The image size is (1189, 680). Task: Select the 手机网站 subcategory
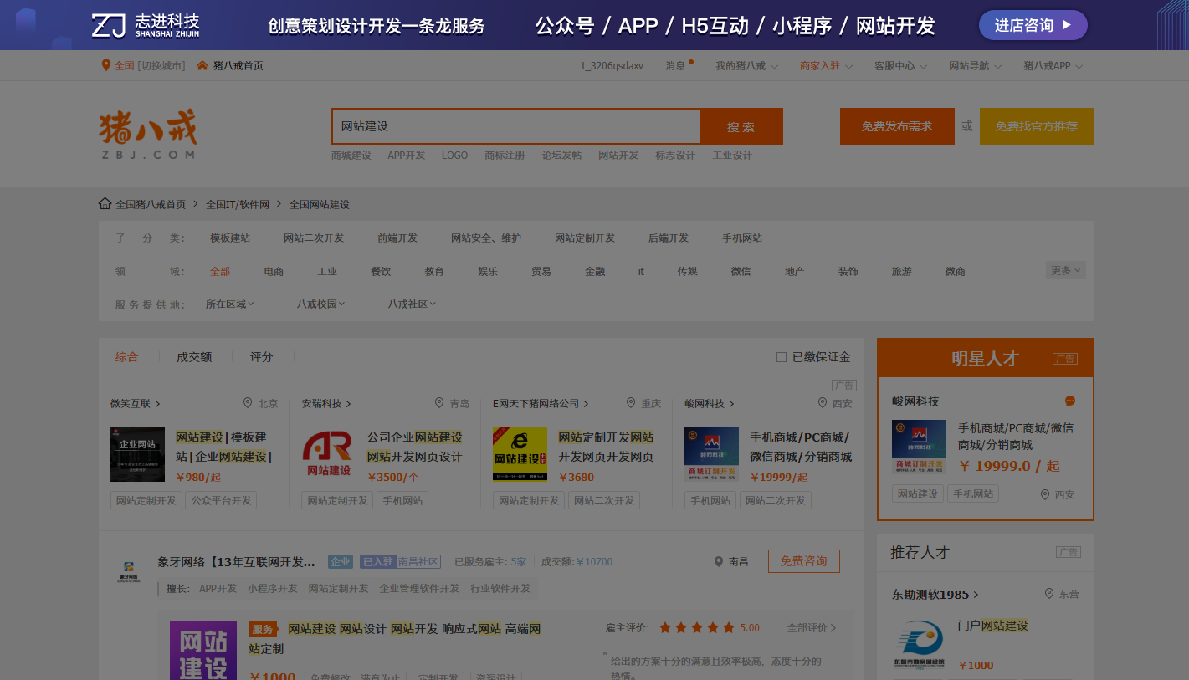click(x=742, y=238)
